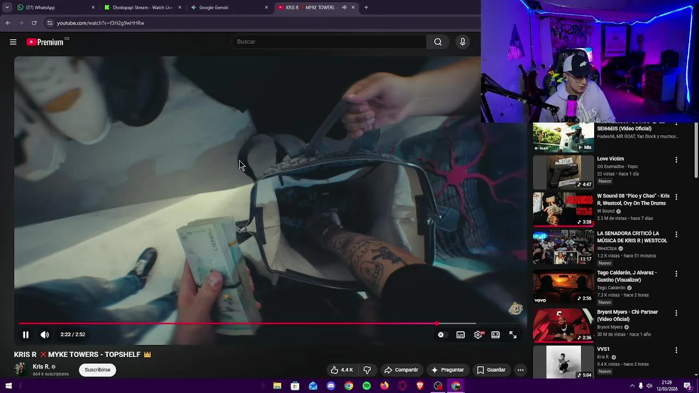Open options for Love Victim video
699x393 pixels.
pyautogui.click(x=676, y=160)
